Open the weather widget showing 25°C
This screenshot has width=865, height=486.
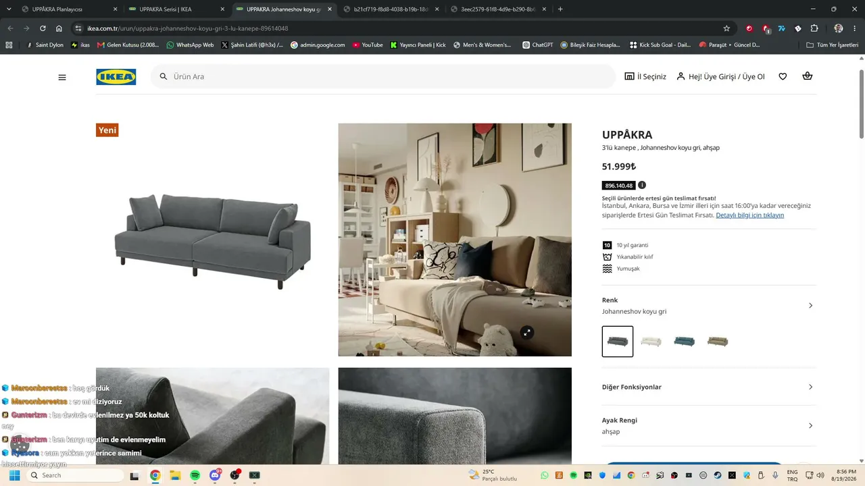point(493,475)
